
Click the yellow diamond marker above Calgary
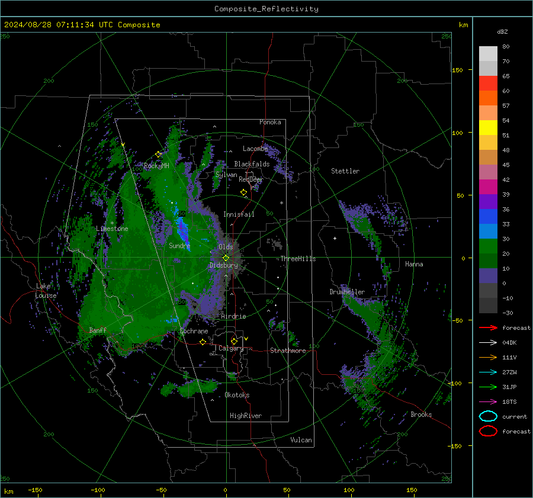click(234, 341)
